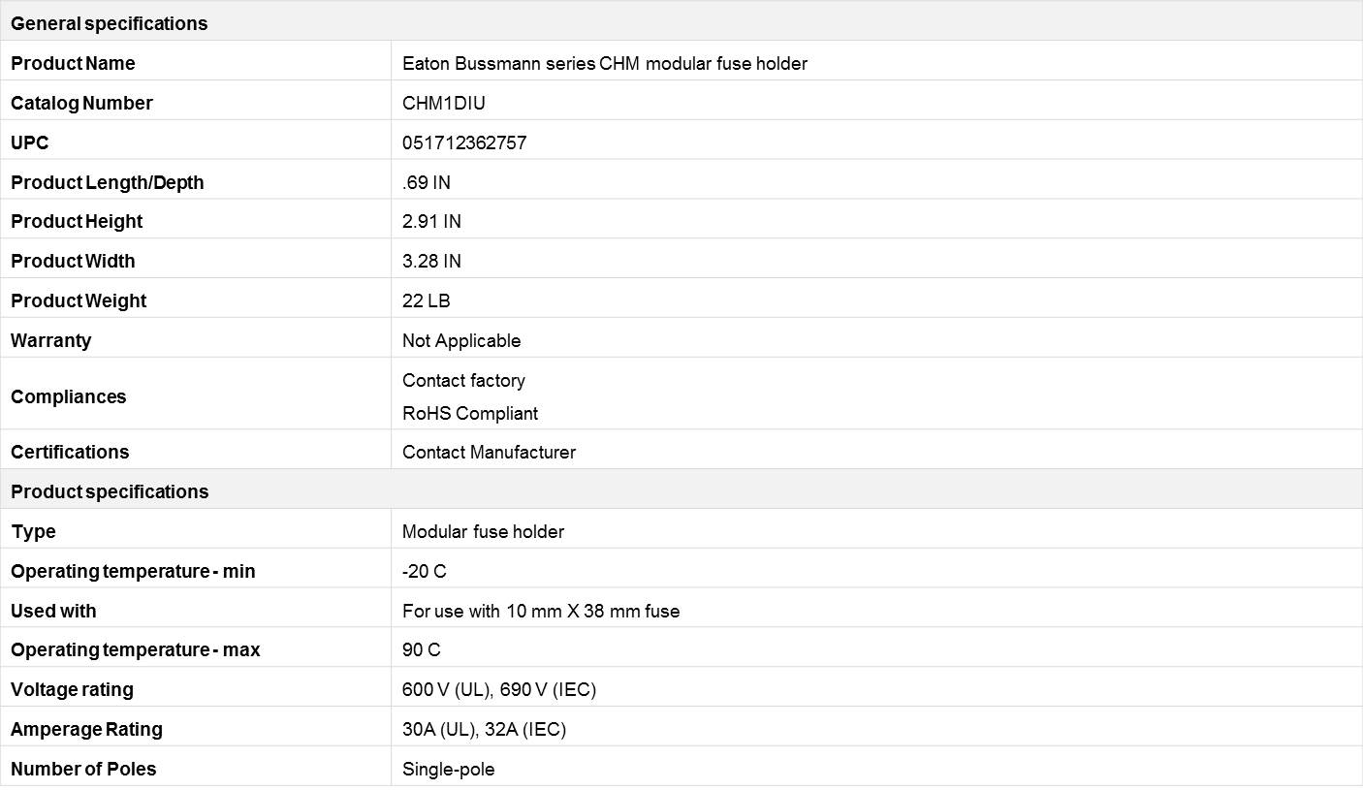The height and width of the screenshot is (790, 1363).
Task: Select the Product Length/Depth label
Action: (107, 182)
